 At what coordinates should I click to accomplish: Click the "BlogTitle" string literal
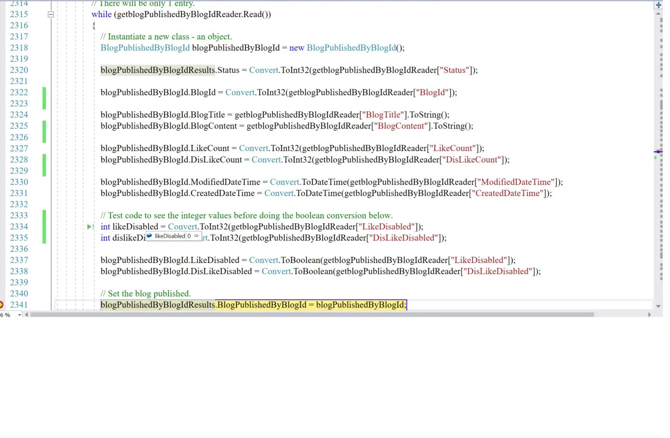pyautogui.click(x=384, y=115)
